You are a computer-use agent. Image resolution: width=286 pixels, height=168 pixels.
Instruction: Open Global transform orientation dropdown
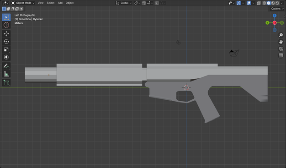pyautogui.click(x=124, y=3)
